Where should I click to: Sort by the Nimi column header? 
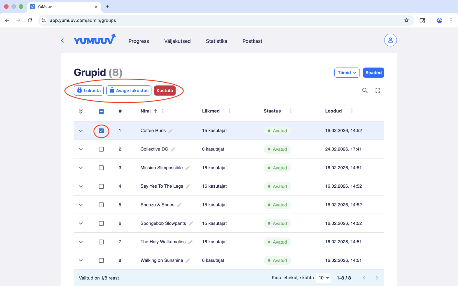click(146, 111)
